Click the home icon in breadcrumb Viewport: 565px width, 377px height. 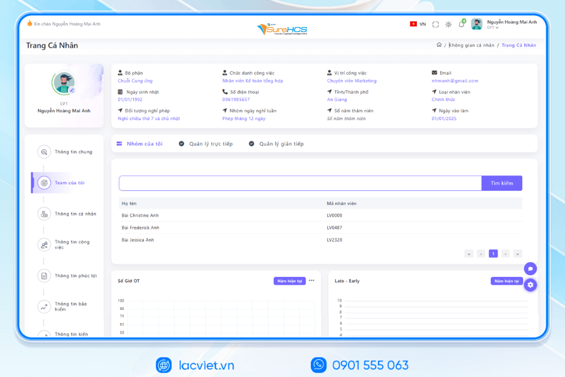coord(439,45)
